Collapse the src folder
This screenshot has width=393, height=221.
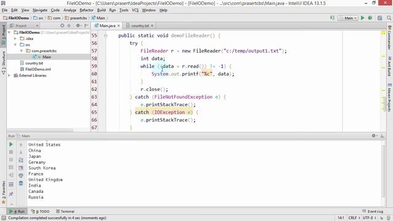pyautogui.click(x=15, y=45)
